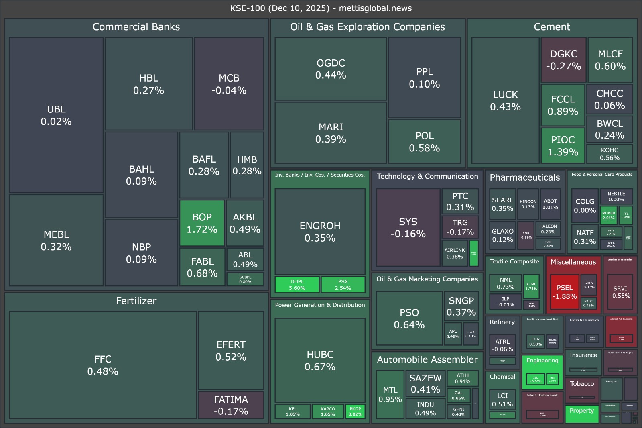
Task: Select the HUBC 0.67% tile
Action: pyautogui.click(x=320, y=360)
